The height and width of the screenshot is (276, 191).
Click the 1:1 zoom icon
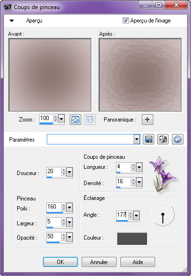[x=90, y=120]
